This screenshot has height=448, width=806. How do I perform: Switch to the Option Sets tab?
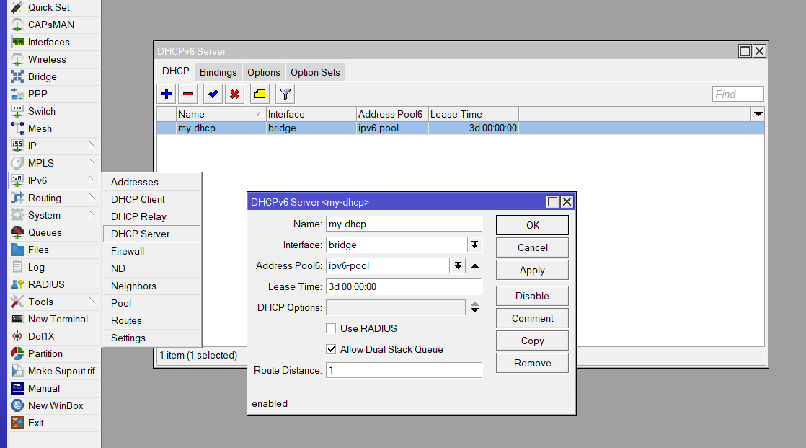click(315, 73)
